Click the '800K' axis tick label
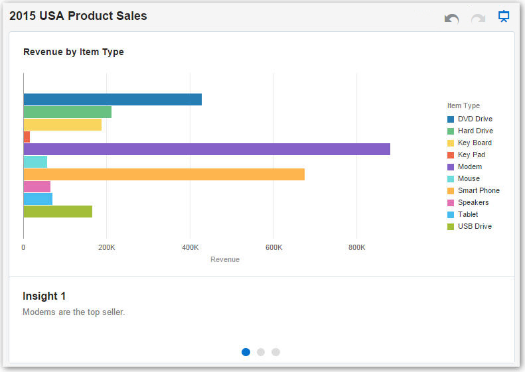 tap(357, 247)
